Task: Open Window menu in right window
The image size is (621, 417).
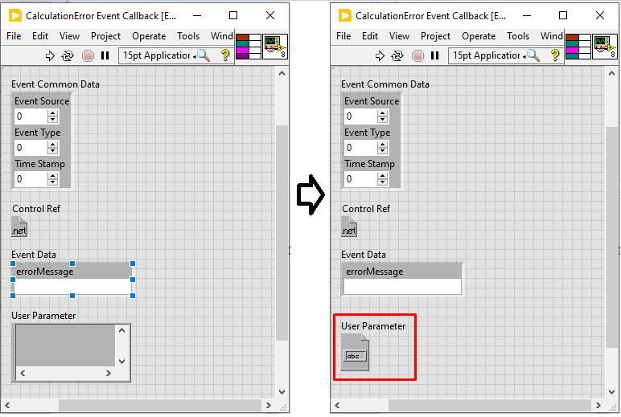Action: (x=552, y=36)
